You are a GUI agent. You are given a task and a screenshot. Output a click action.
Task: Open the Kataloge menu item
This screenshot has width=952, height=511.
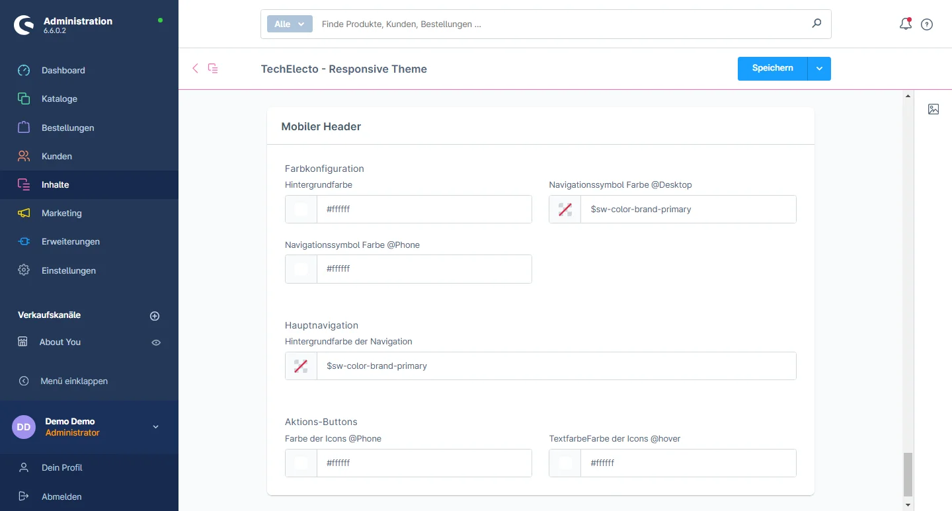click(59, 98)
